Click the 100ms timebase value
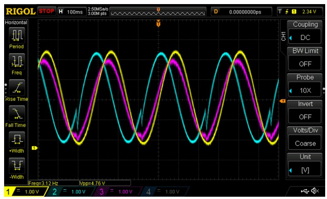This screenshot has height=199, width=327. point(74,12)
